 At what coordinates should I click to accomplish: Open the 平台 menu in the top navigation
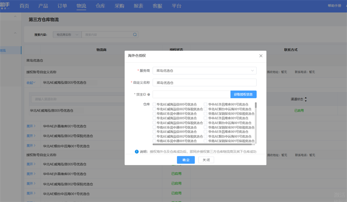pos(176,6)
